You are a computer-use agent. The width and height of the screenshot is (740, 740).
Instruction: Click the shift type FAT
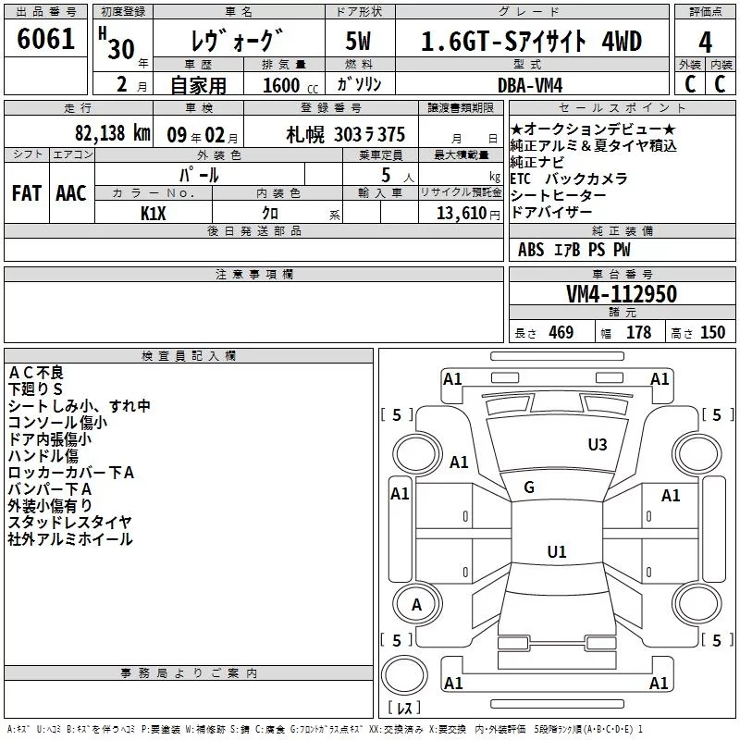coord(27,193)
